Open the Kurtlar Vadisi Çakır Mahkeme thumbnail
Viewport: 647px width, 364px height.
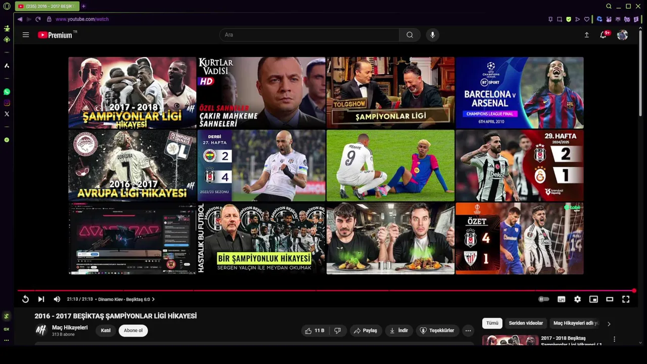[261, 93]
